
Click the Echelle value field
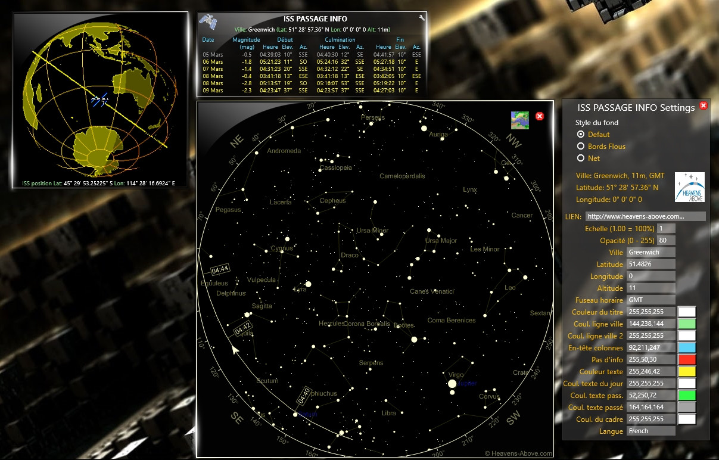tap(666, 228)
